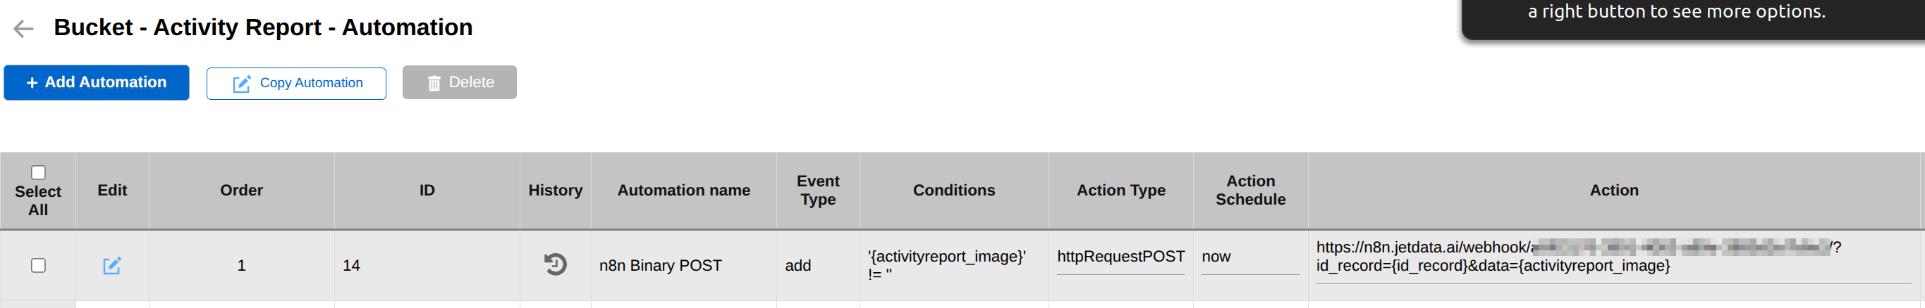Select the n8n Binary POST name cell
The width and height of the screenshot is (1925, 308).
click(x=660, y=266)
